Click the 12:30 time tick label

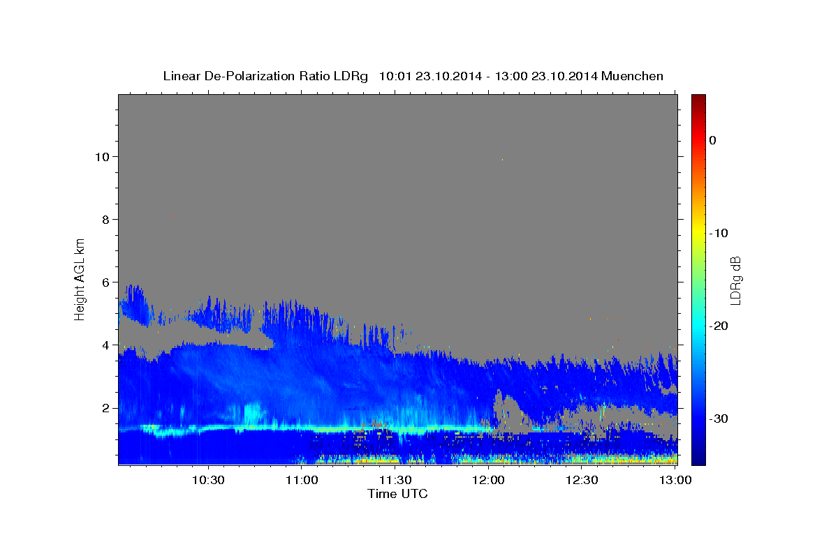pos(581,480)
